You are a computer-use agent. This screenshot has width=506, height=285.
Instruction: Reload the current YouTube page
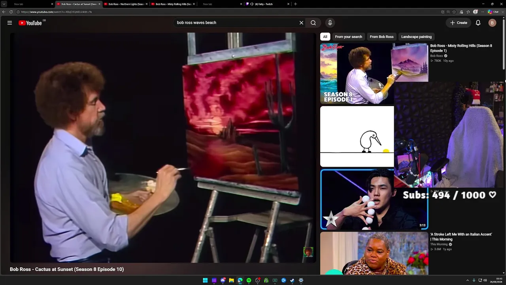(x=11, y=12)
